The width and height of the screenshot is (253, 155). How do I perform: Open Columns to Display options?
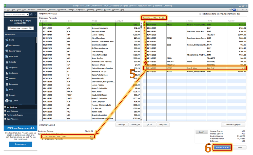[x=233, y=125]
